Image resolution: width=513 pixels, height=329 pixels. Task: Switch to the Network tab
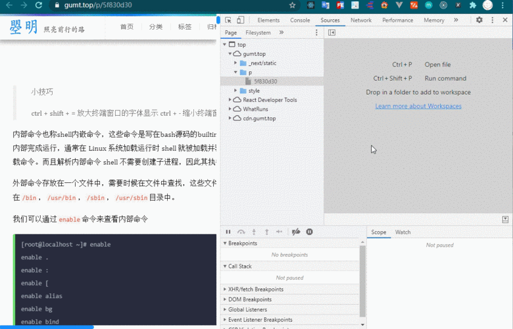pyautogui.click(x=360, y=20)
